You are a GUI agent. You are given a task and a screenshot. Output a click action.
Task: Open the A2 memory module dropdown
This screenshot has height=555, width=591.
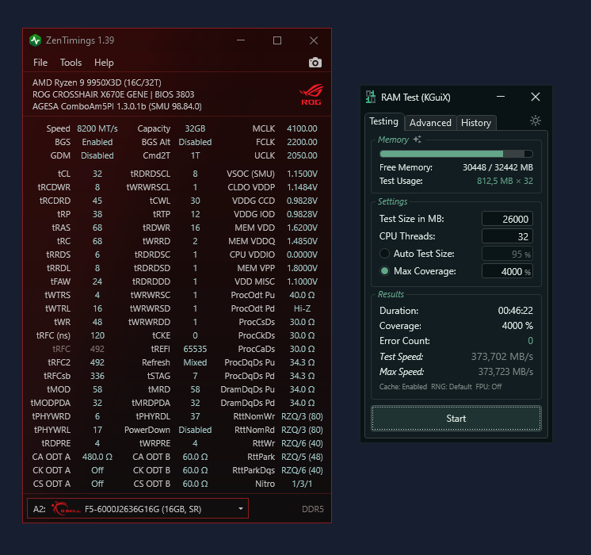pyautogui.click(x=138, y=508)
